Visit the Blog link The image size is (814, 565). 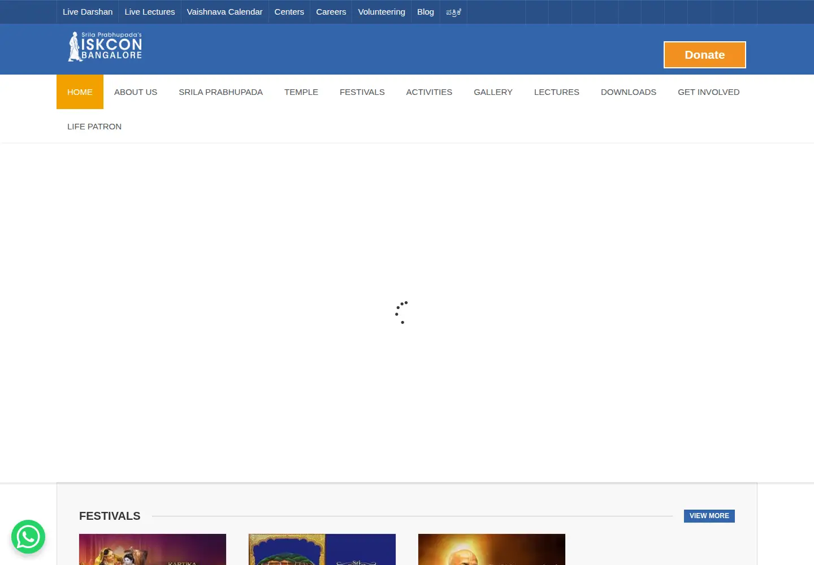tap(426, 12)
